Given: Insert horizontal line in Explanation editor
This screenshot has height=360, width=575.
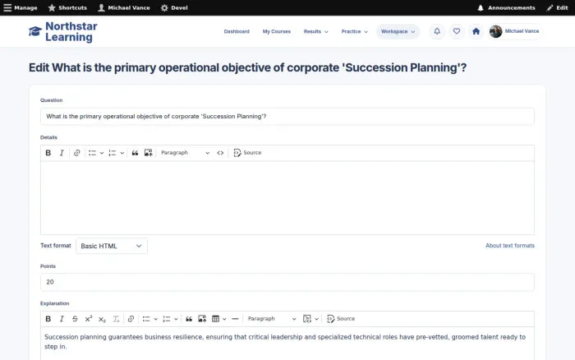Looking at the screenshot, I should [235, 319].
